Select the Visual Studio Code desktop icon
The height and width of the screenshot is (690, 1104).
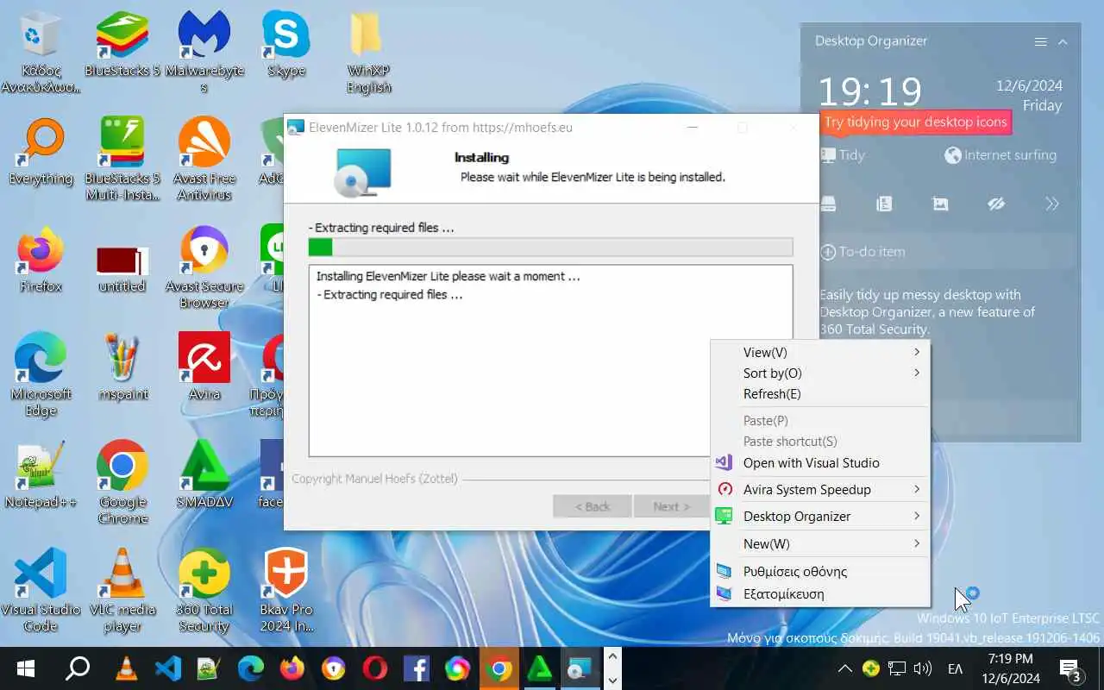pos(41,591)
